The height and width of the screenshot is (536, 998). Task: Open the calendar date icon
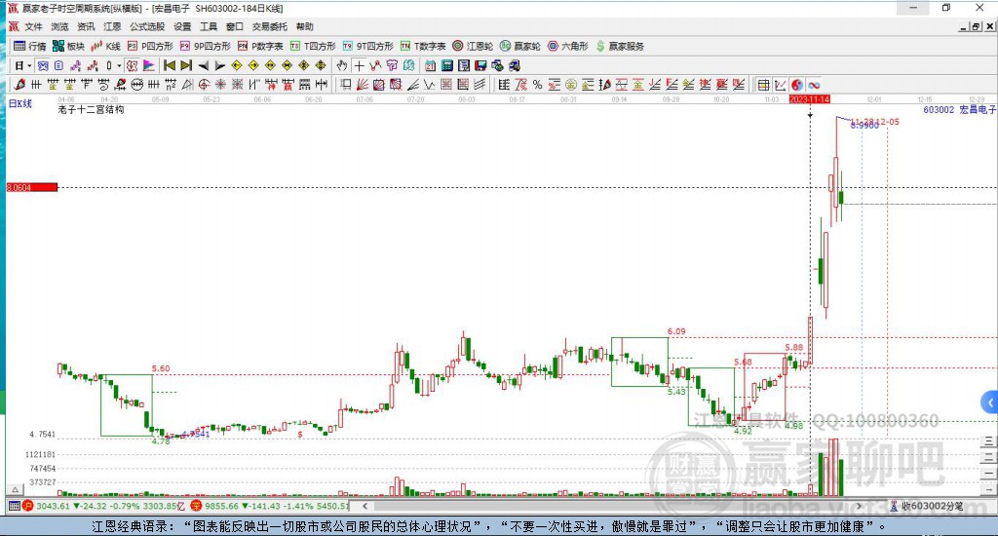coord(430,65)
